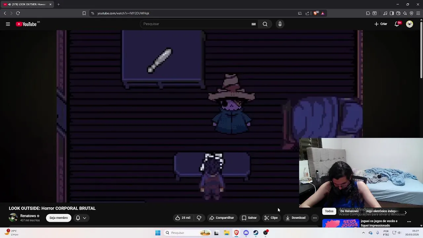This screenshot has height=238, width=423.
Task: Open the on-screen keyboard icon in search box
Action: click(253, 24)
